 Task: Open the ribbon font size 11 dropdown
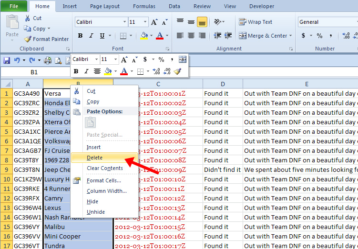click(x=145, y=22)
